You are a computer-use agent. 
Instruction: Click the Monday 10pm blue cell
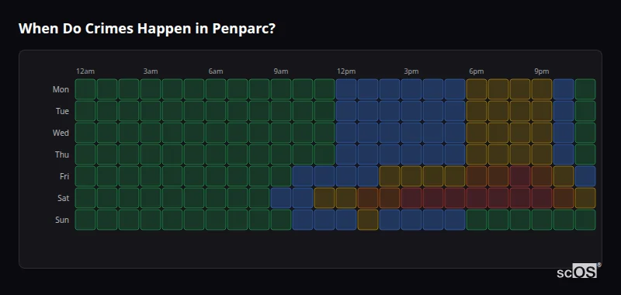pyautogui.click(x=564, y=89)
